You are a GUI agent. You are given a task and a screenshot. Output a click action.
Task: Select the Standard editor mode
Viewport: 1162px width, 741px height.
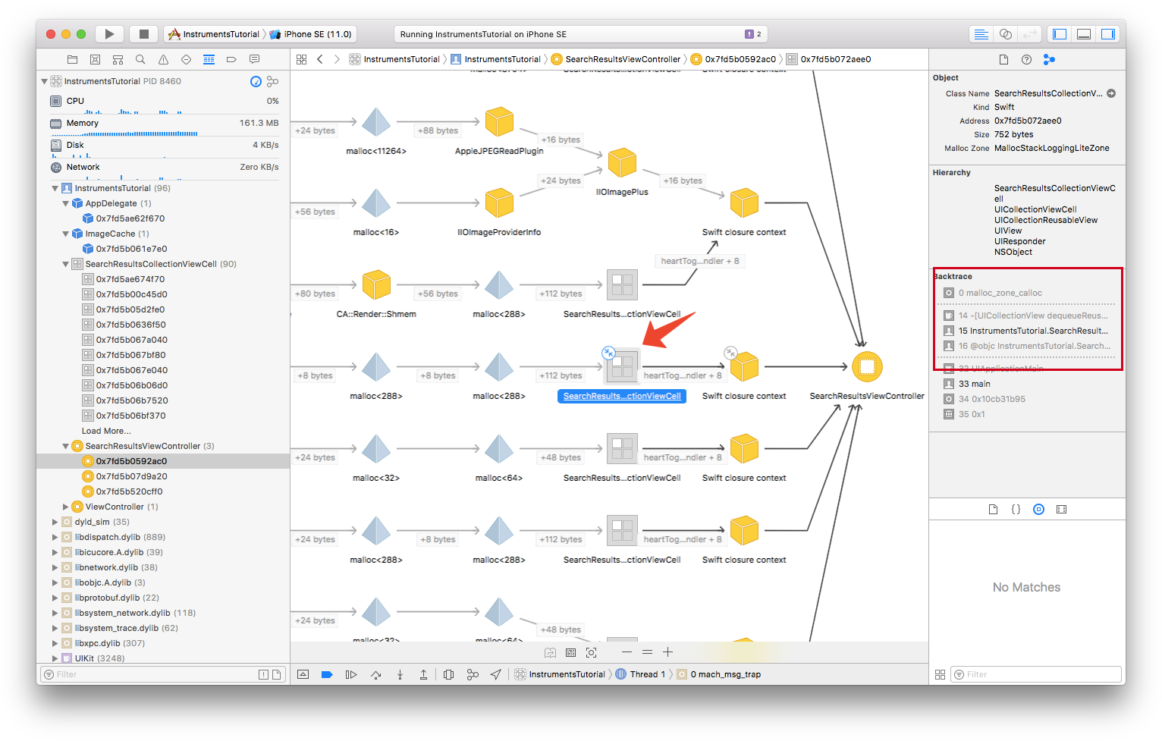pos(981,34)
